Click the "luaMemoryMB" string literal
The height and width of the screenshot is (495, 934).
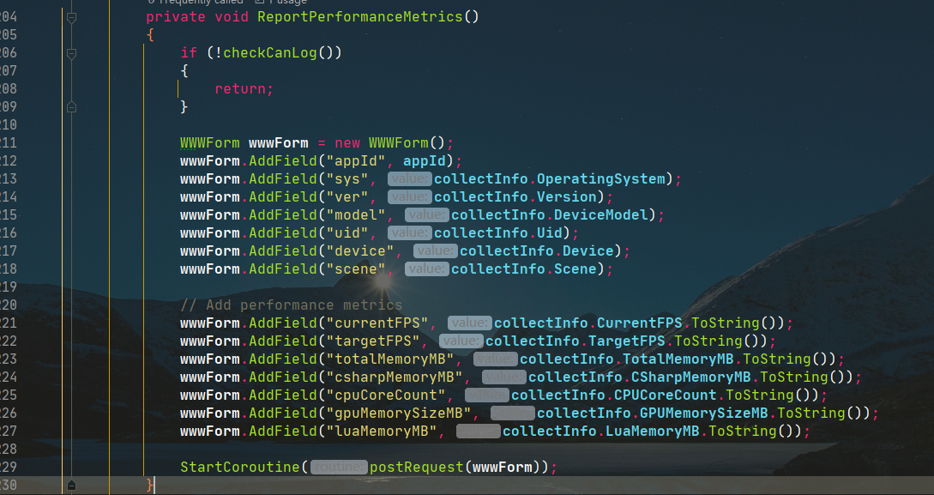point(381,431)
